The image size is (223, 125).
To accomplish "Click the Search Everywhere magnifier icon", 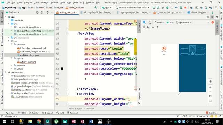I will click(216, 8).
